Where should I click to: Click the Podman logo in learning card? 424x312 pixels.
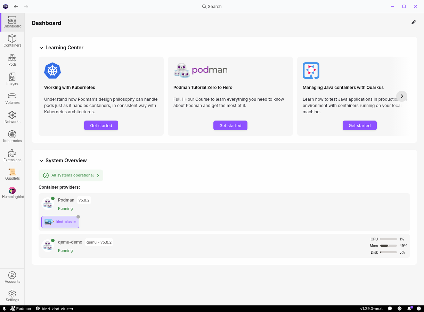[201, 71]
